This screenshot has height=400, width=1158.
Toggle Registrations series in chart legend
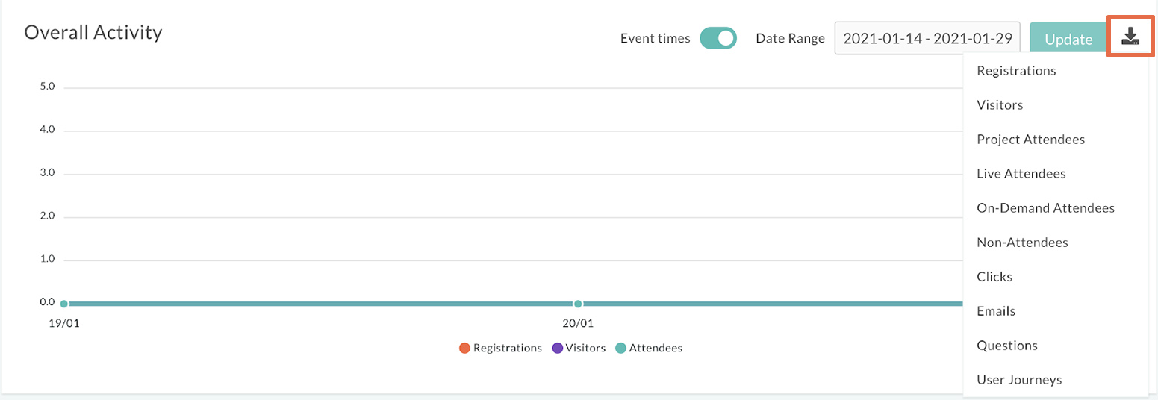coord(500,348)
